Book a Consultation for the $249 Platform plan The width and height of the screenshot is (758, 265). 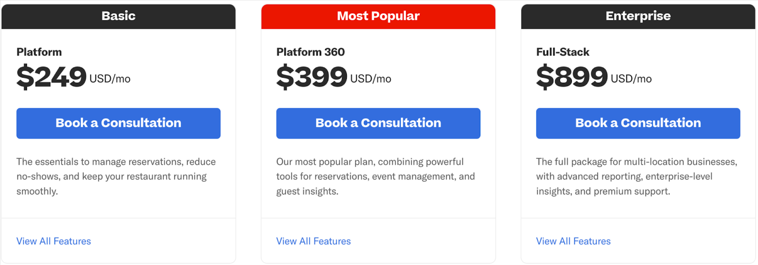coord(118,123)
